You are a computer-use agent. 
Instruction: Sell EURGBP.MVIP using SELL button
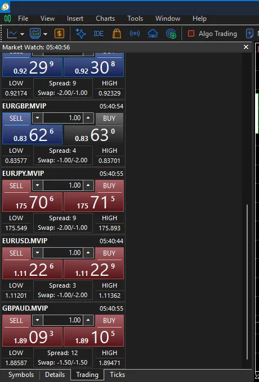tap(16, 119)
